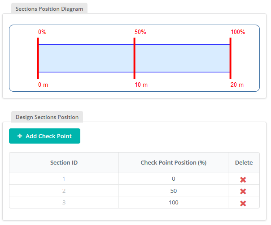The width and height of the screenshot is (271, 225).
Task: Click the plus icon on Add Check Point
Action: tap(20, 136)
